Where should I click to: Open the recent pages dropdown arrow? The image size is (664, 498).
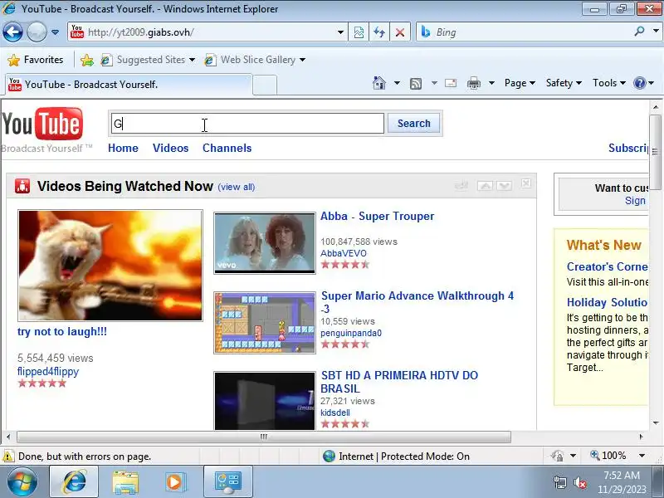[x=55, y=32]
